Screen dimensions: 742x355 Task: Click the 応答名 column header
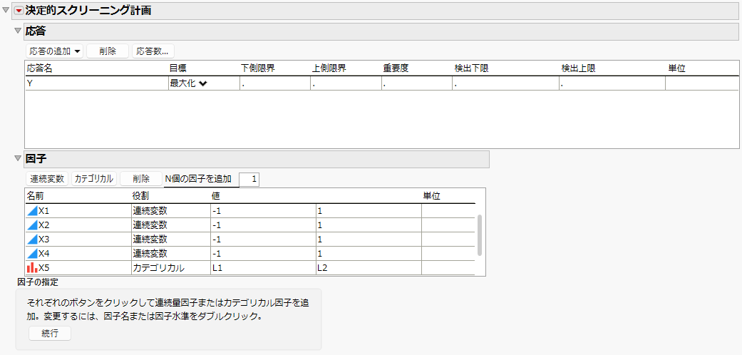[x=39, y=68]
